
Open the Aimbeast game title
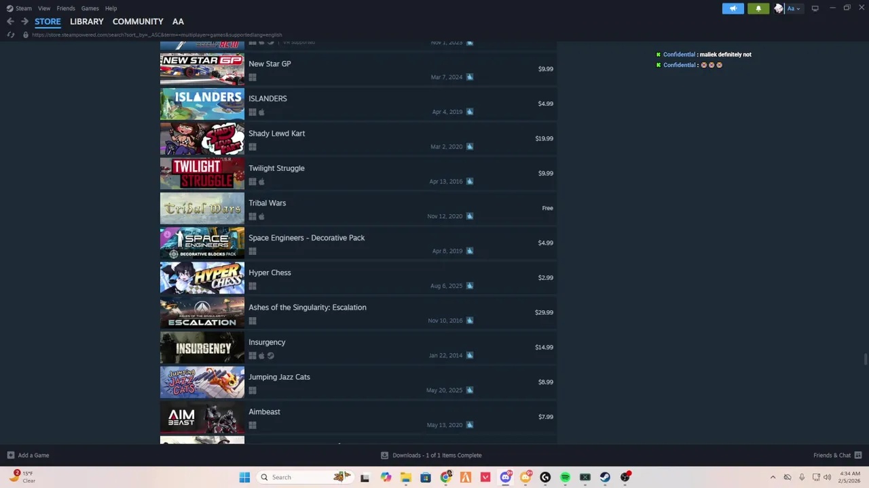click(264, 411)
